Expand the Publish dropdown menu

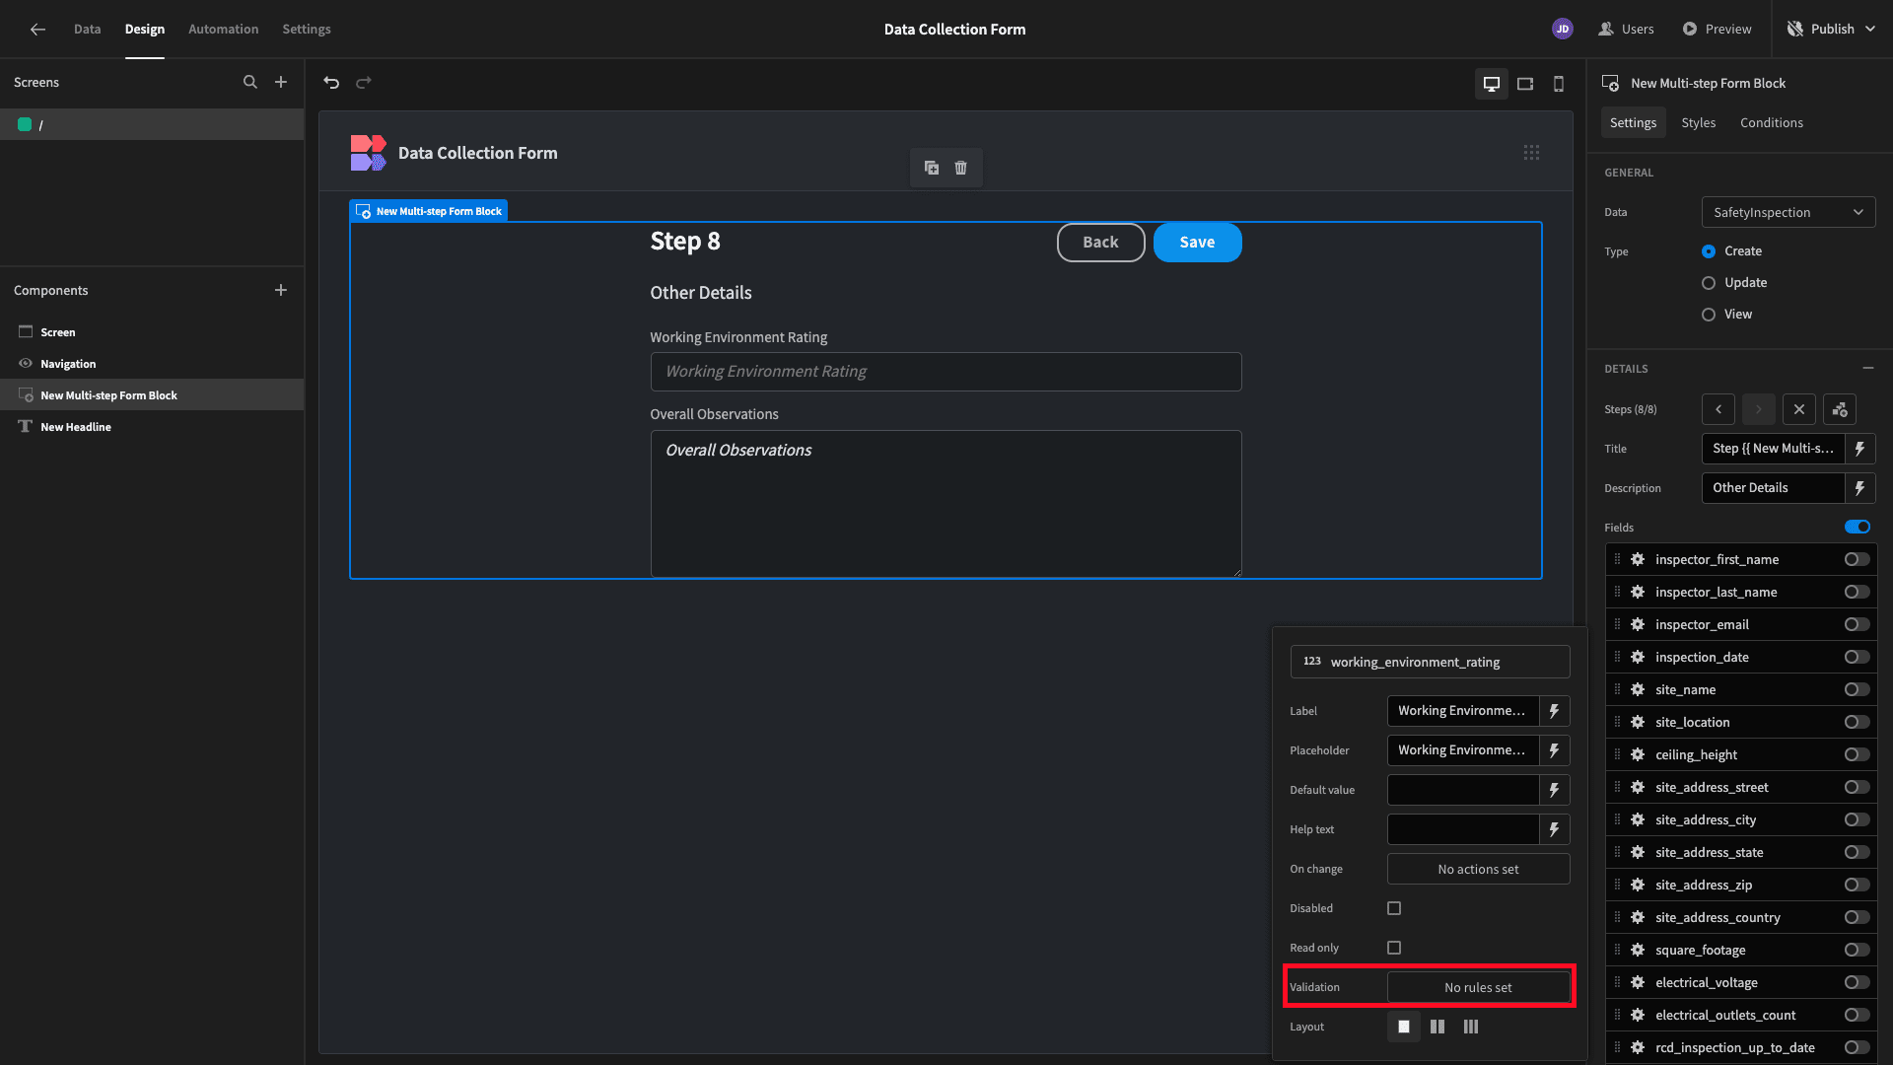[x=1869, y=30]
